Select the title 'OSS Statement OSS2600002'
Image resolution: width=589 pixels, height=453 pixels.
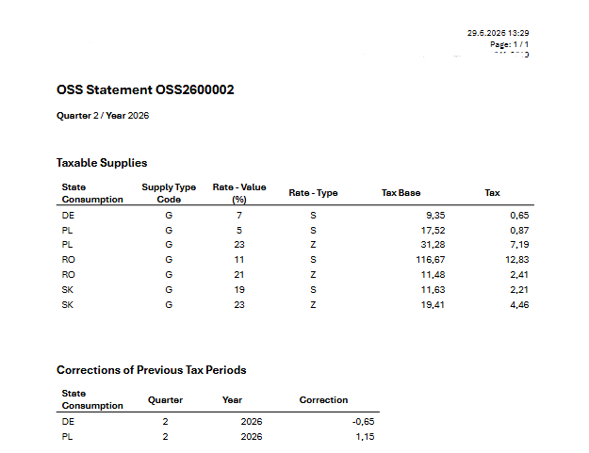[x=145, y=89]
